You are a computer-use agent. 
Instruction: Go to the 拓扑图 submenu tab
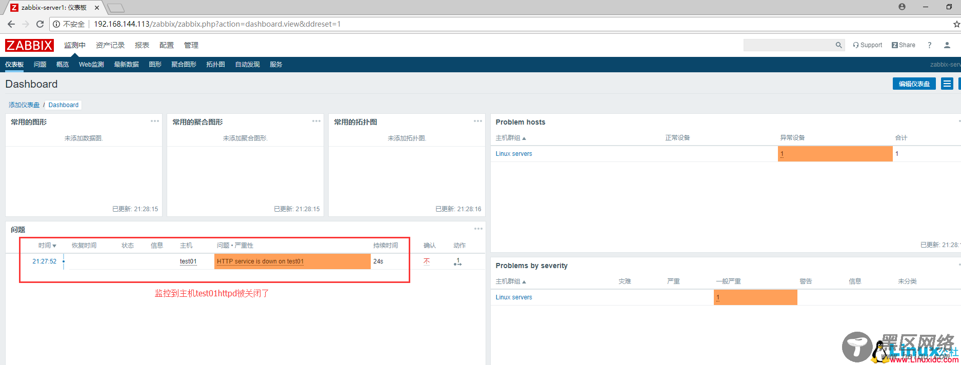216,65
